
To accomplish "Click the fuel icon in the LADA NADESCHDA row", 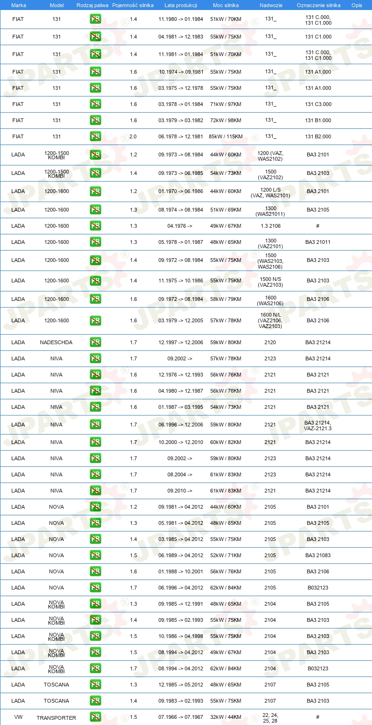I will (95, 342).
